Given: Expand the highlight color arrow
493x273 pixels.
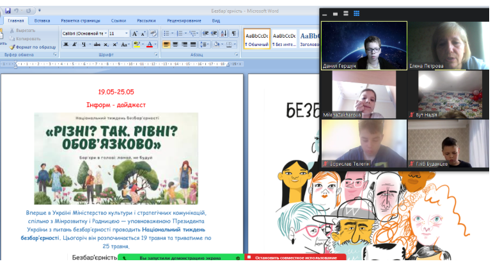Looking at the screenshot, I should pyautogui.click(x=143, y=45).
